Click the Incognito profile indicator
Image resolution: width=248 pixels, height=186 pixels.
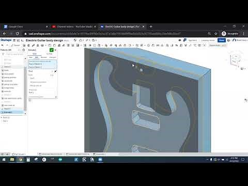click(x=230, y=34)
